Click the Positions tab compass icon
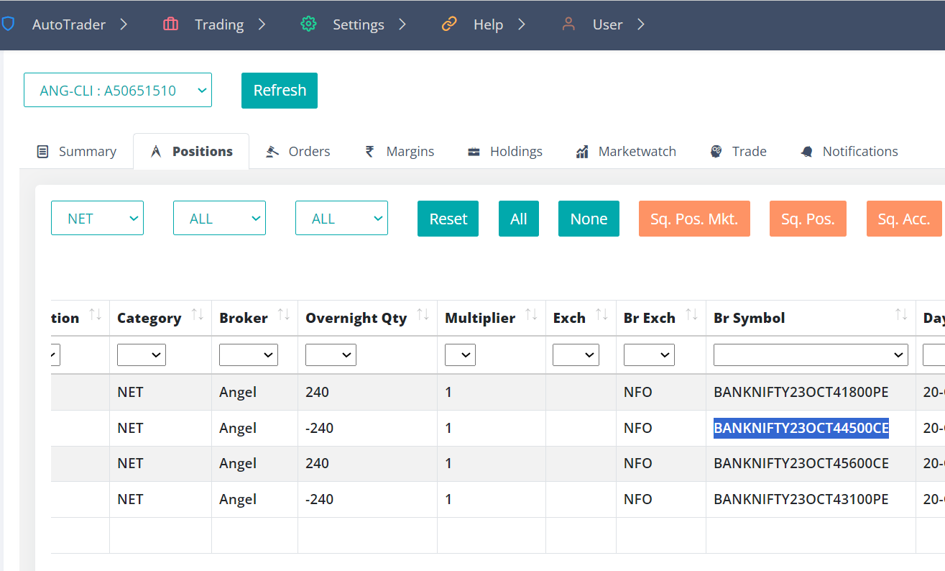Screen dimensions: 945x571 [156, 152]
